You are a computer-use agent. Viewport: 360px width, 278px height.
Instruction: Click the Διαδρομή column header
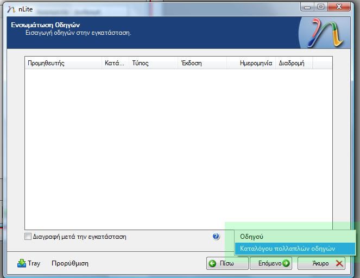tap(292, 63)
